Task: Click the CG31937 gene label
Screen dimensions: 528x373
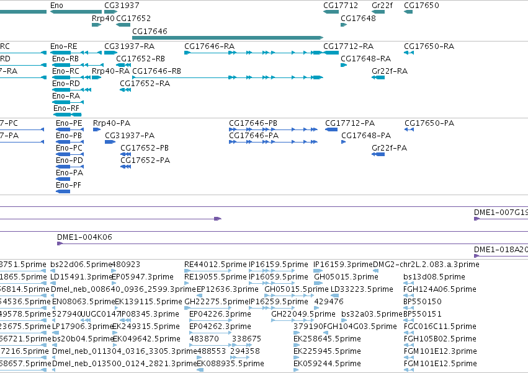Action: click(x=122, y=6)
